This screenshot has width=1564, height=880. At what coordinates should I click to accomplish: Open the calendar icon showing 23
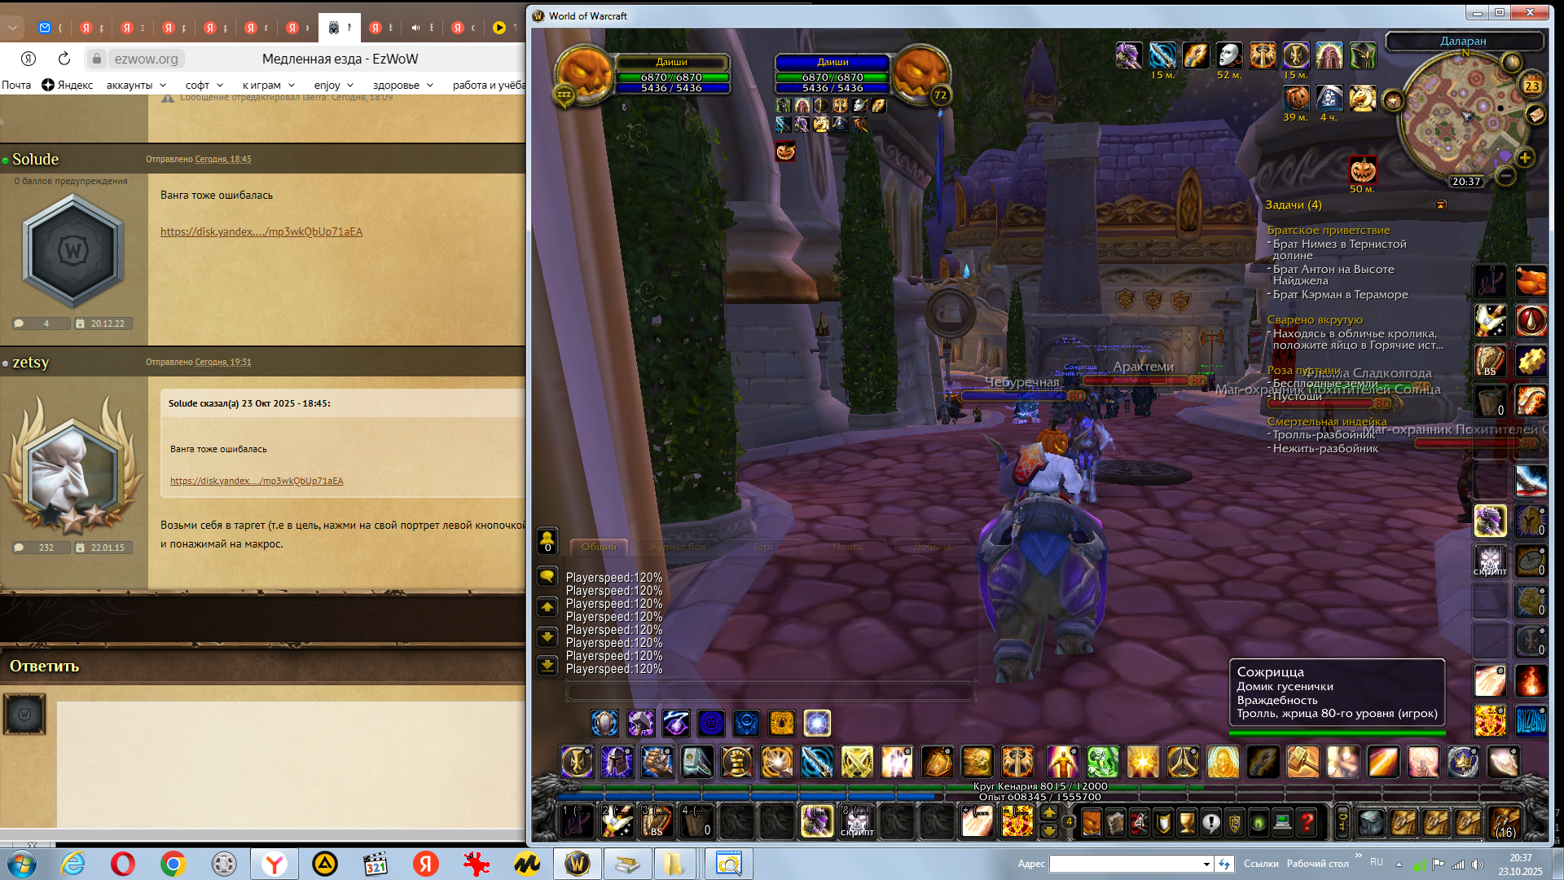click(x=1531, y=86)
